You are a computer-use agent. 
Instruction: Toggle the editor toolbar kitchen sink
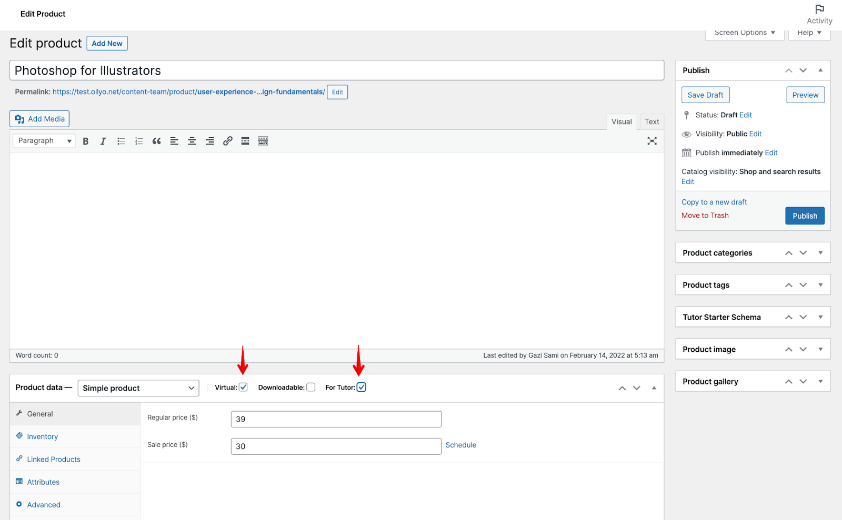click(x=263, y=141)
